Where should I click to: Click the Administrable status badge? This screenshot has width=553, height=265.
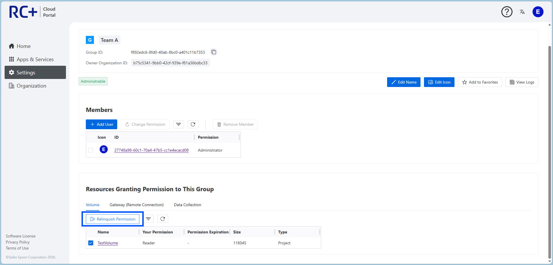pyautogui.click(x=93, y=81)
